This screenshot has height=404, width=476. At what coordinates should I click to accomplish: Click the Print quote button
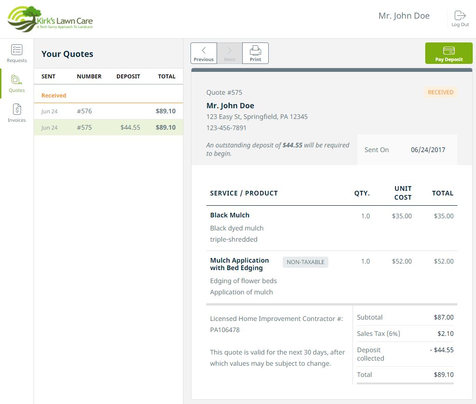(x=255, y=53)
